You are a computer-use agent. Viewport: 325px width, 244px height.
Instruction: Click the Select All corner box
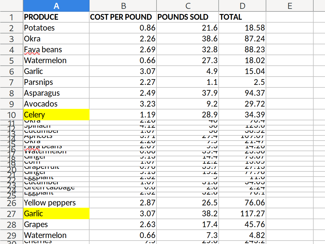tap(11, 6)
